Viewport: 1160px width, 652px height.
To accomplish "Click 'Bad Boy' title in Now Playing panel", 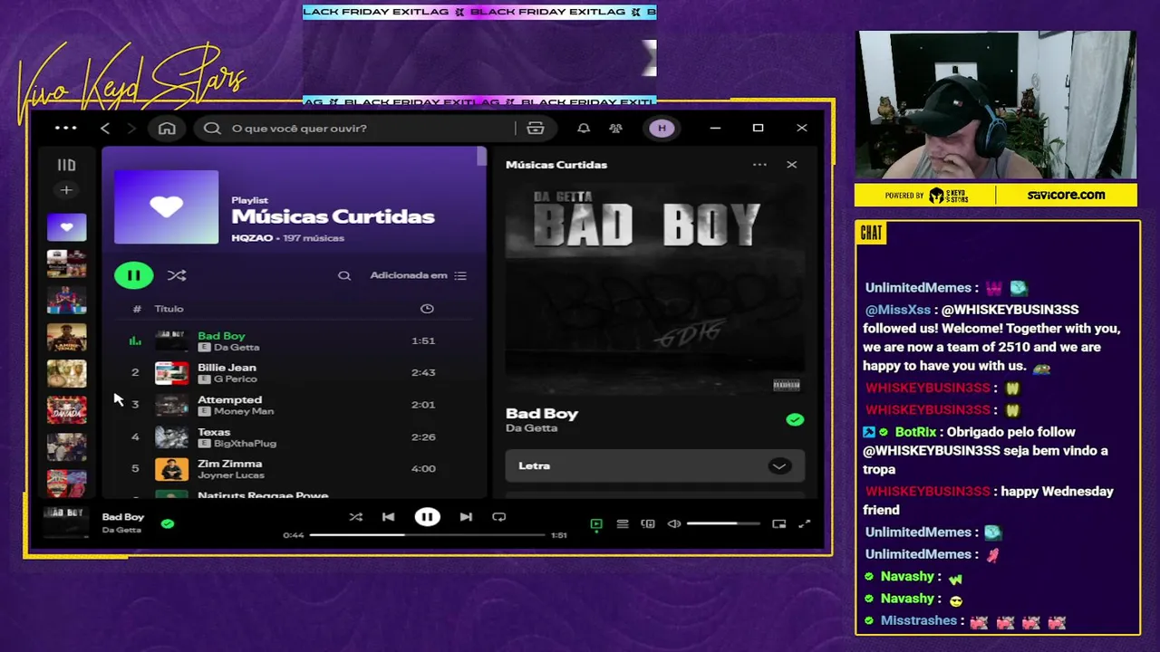I will (542, 414).
